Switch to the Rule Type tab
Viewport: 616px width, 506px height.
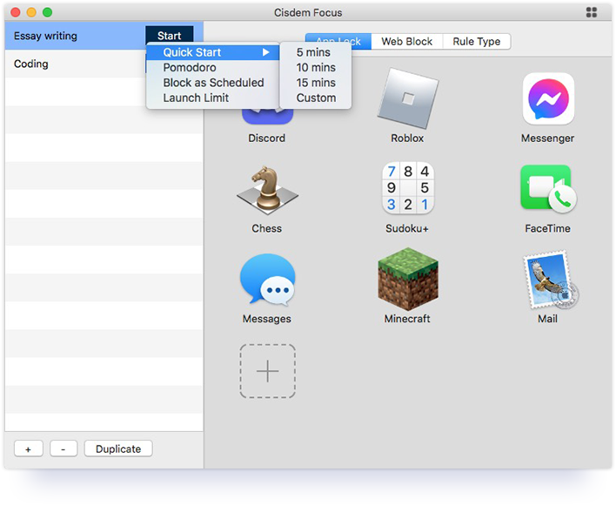(x=477, y=41)
